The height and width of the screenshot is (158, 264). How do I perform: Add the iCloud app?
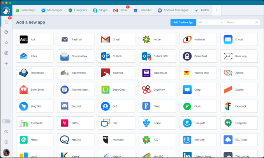pos(239,39)
